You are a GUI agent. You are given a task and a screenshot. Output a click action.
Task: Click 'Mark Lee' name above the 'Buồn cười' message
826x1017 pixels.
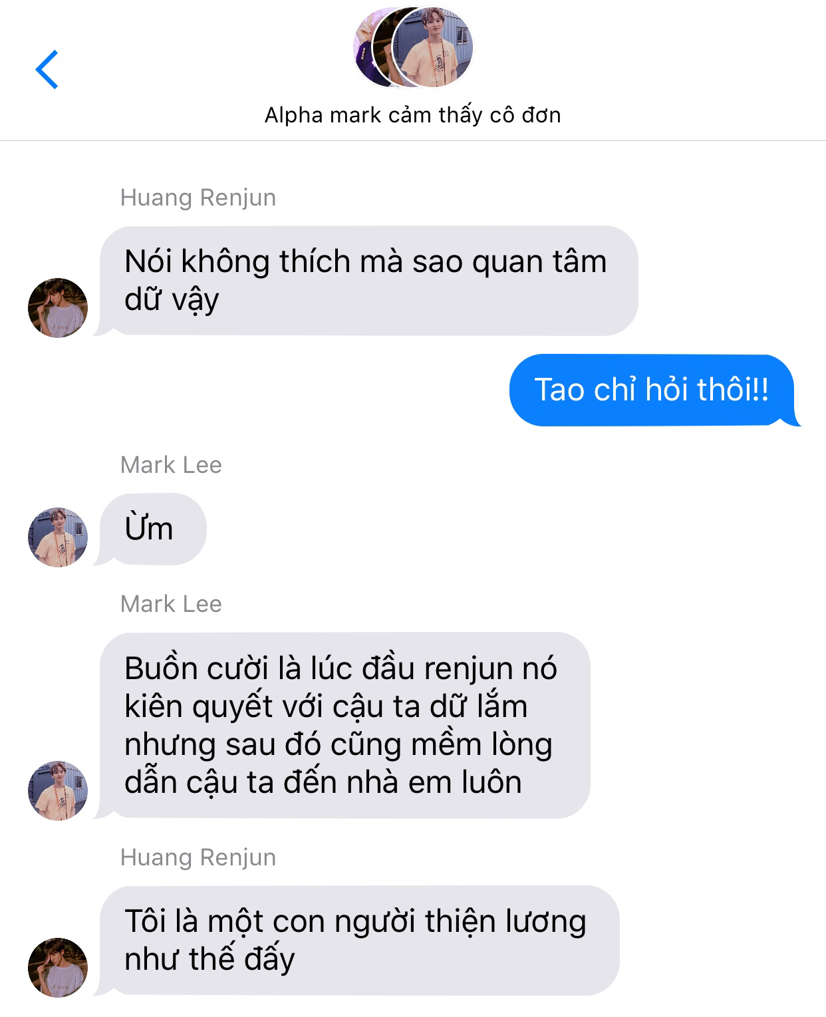point(171,604)
